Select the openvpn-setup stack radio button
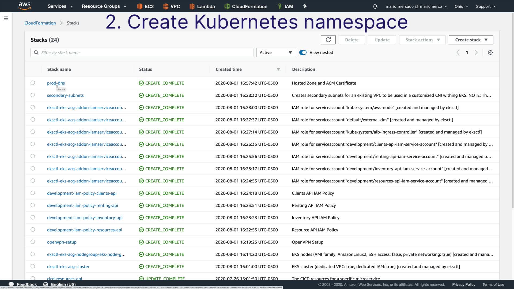 pyautogui.click(x=33, y=242)
